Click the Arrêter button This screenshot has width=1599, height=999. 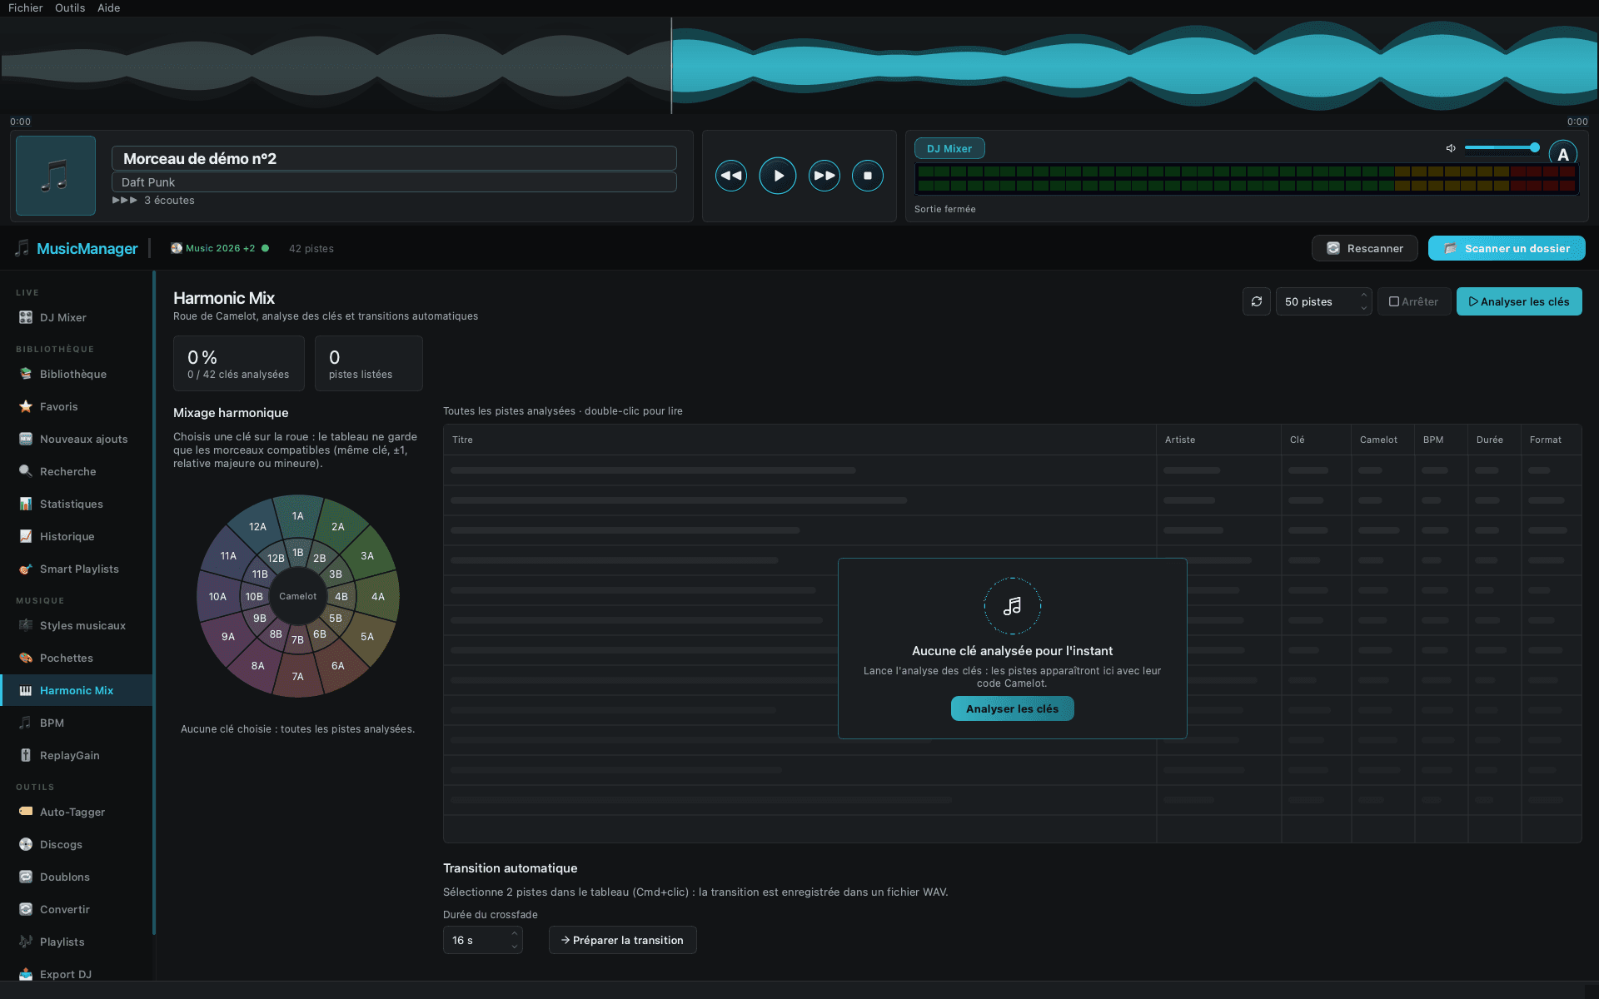tap(1413, 301)
